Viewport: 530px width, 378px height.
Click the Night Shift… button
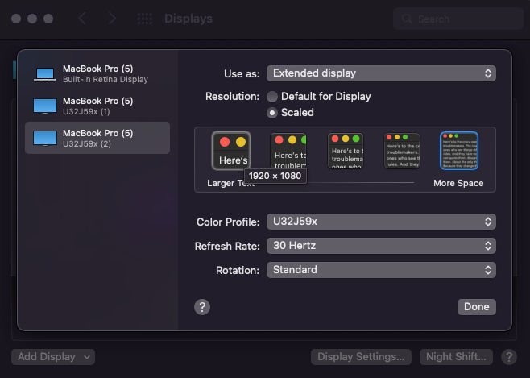[x=456, y=357]
